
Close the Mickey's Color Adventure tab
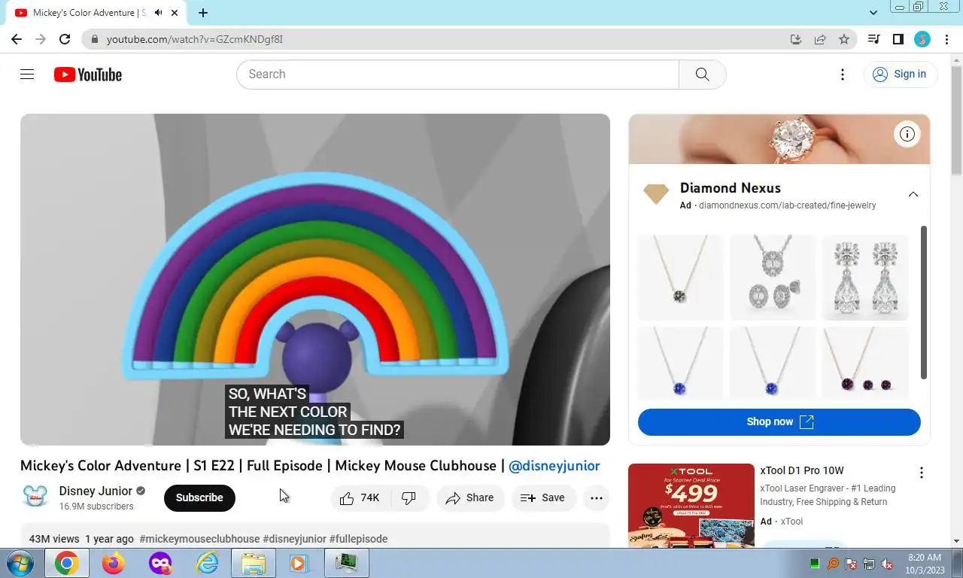click(175, 13)
